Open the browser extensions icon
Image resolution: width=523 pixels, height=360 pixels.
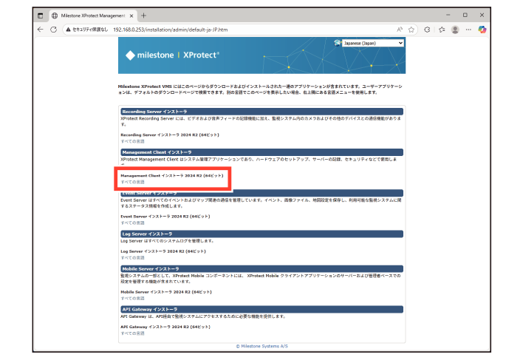[x=427, y=30]
